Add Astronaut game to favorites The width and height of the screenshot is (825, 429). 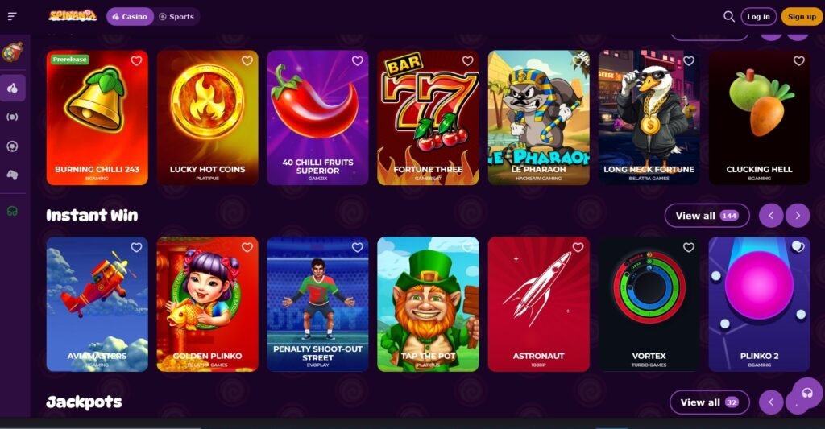coord(578,247)
